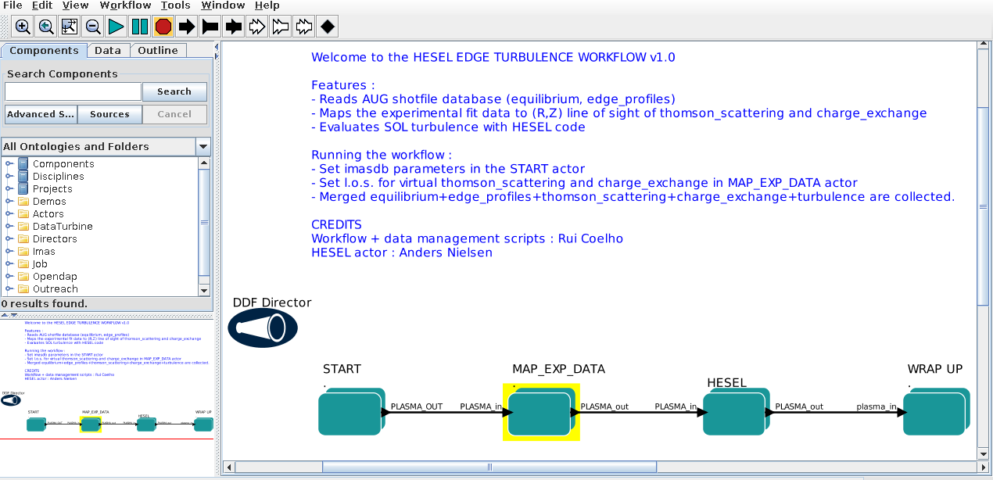Click the canvas horizontal scrollbar thumb
The image size is (993, 480).
pyautogui.click(x=490, y=467)
